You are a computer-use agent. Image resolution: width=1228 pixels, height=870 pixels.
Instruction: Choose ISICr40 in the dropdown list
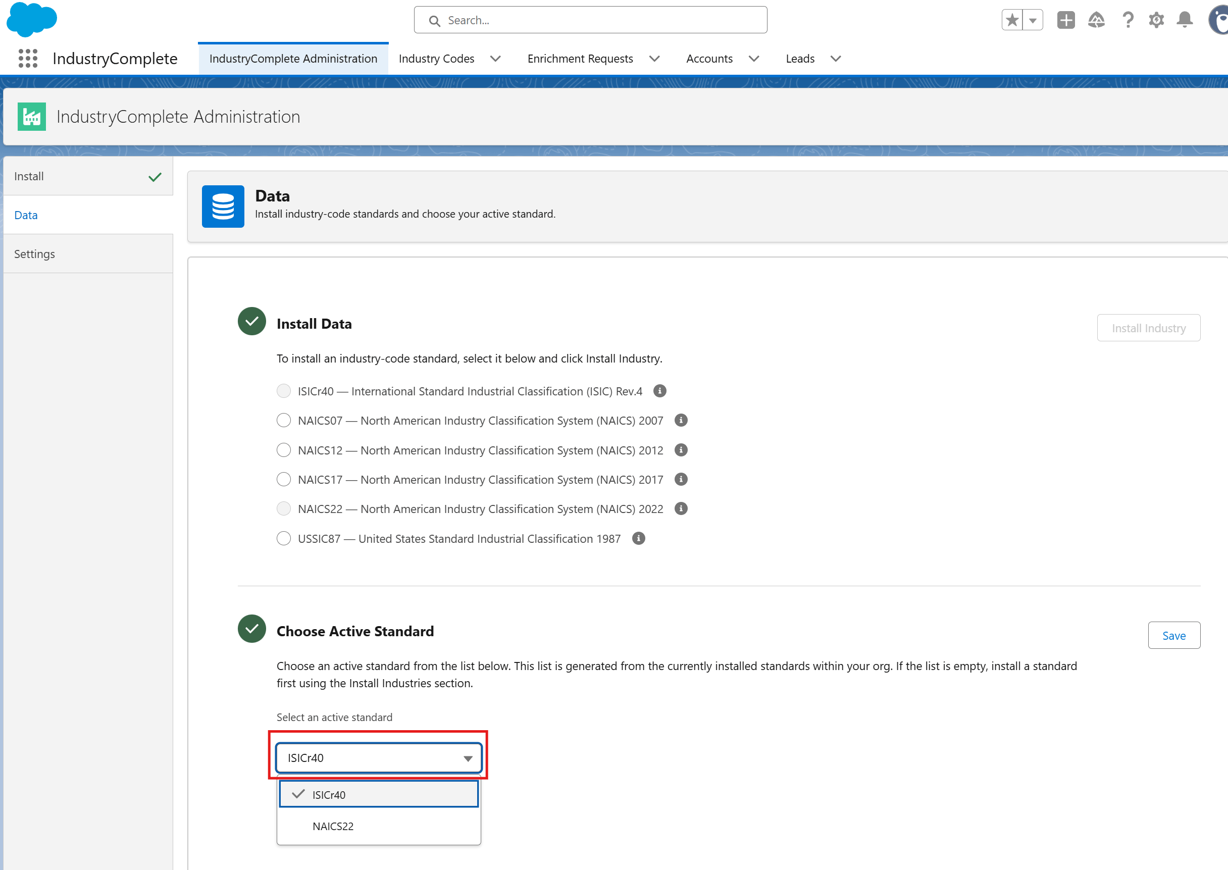(x=379, y=794)
